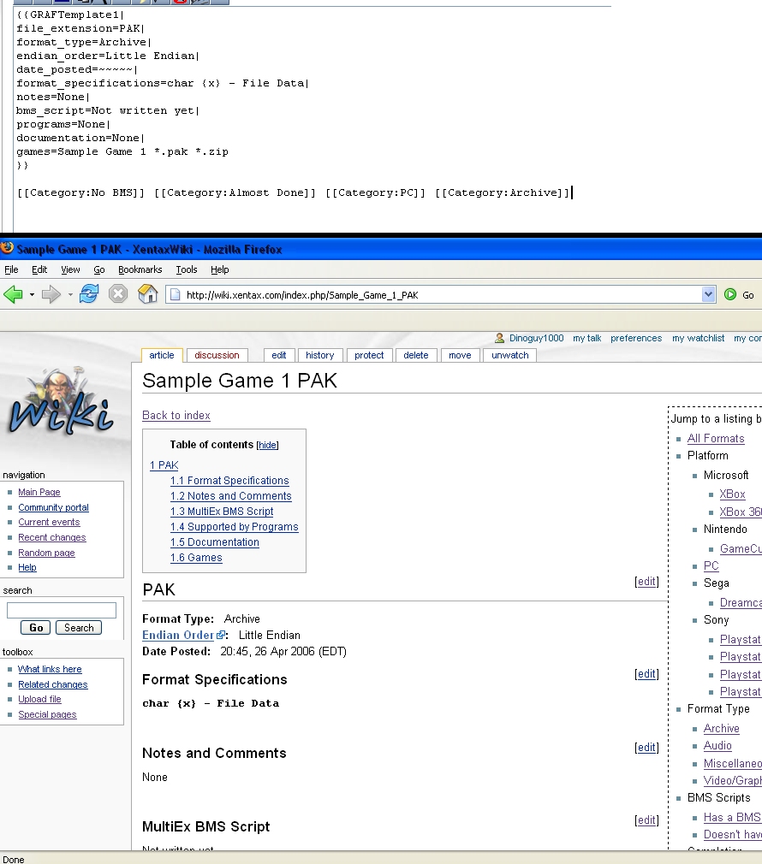Click the green Back arrow button

point(13,294)
